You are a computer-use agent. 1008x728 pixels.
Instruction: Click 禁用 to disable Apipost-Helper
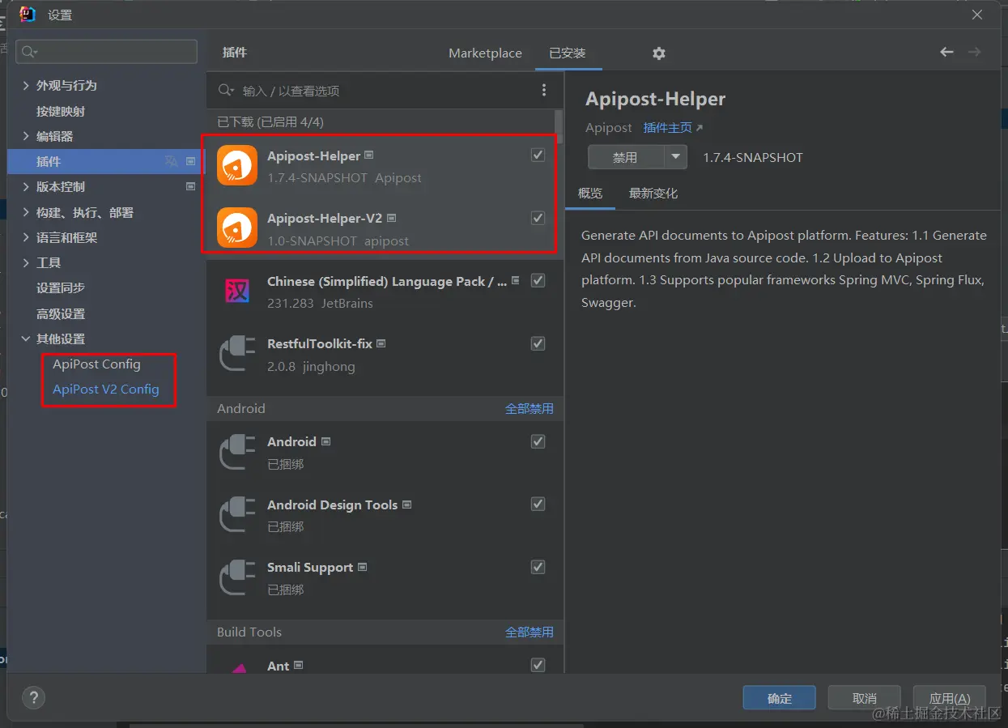(626, 157)
